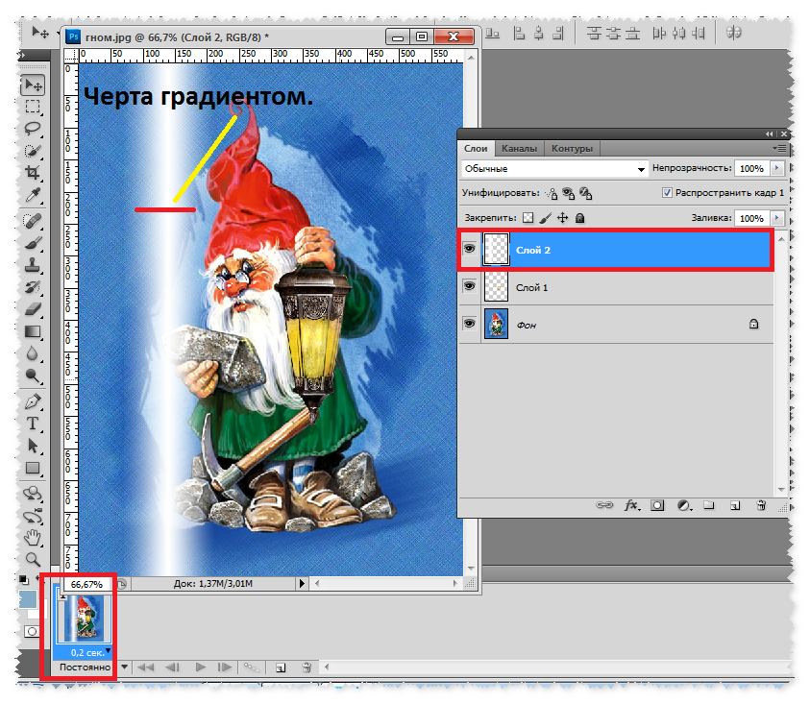Screen dimensions: 810x704
Task: Select the Rectangular Marquee tool
Action: (x=33, y=107)
